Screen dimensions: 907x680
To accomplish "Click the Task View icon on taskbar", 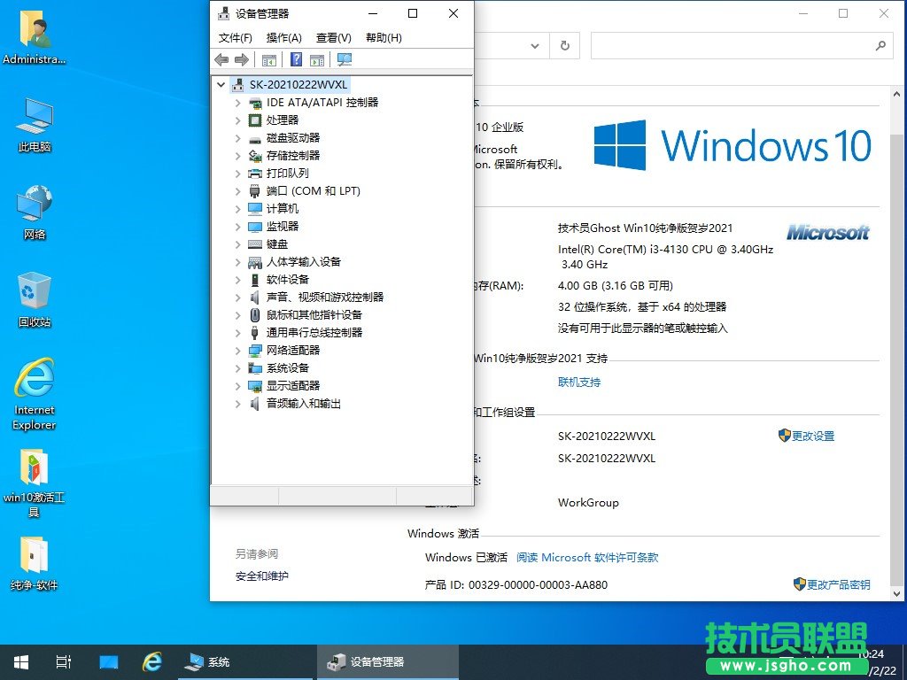I will pyautogui.click(x=63, y=661).
